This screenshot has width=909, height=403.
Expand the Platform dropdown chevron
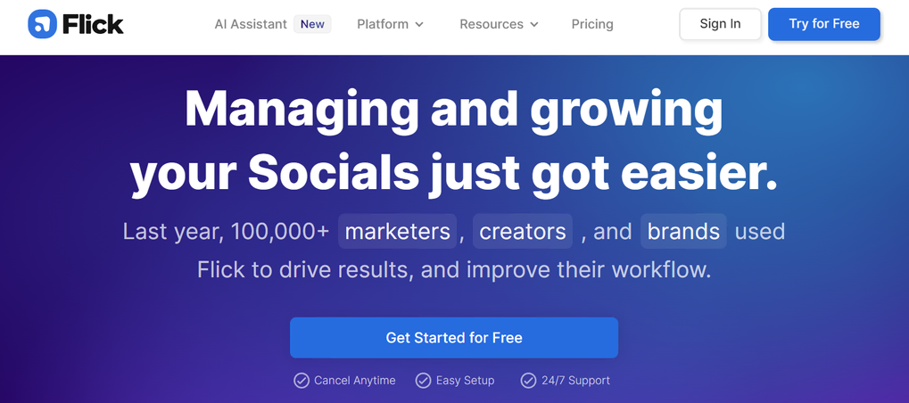(419, 25)
